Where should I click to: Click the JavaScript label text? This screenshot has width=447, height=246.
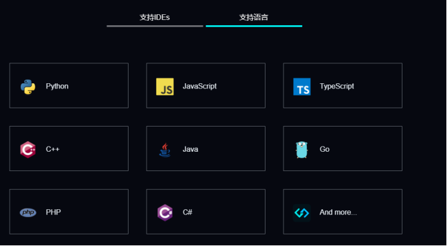(200, 86)
